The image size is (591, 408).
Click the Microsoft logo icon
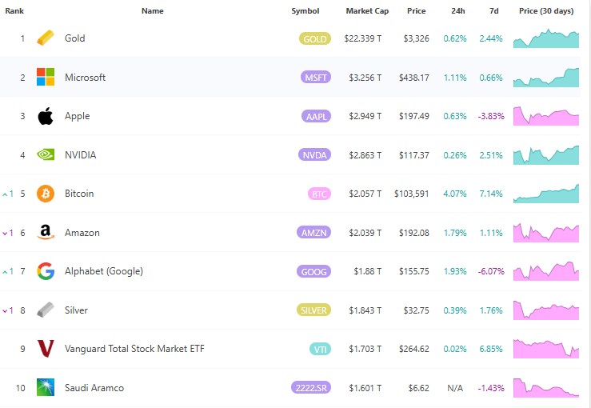[46, 77]
